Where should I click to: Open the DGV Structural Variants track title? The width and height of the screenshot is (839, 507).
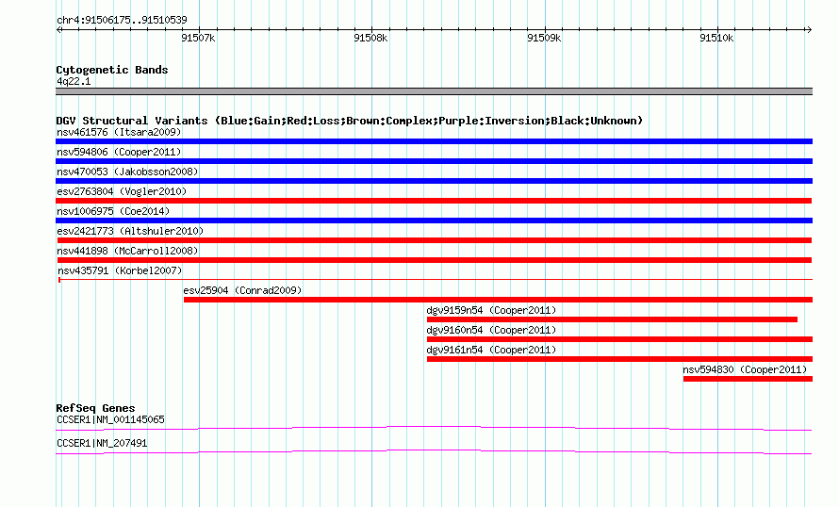[x=350, y=121]
